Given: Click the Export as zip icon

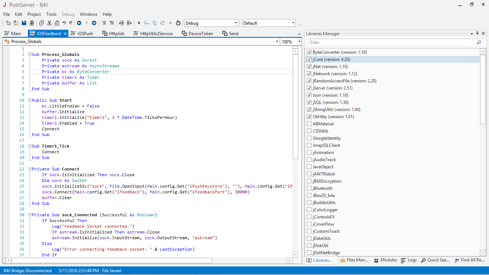Looking at the screenshot, I should 32,23.
